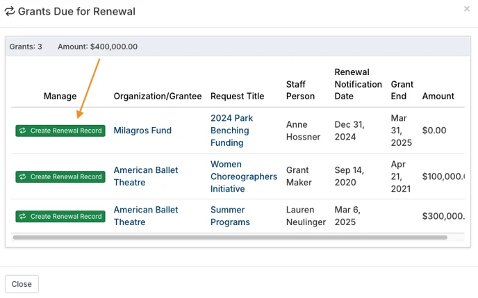Create renewal record for Milagros Fund
Screen dimensions: 478x298
(x=60, y=131)
